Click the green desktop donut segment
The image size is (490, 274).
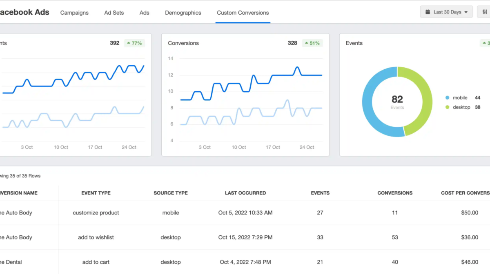(x=426, y=100)
